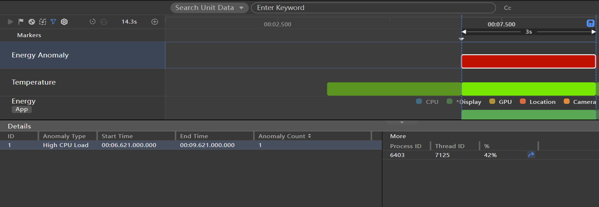Zoom in with the plus circle icon

[x=155, y=22]
